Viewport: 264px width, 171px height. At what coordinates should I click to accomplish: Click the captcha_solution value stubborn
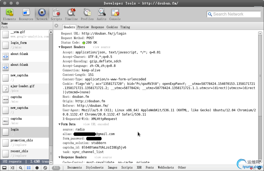[99, 143]
